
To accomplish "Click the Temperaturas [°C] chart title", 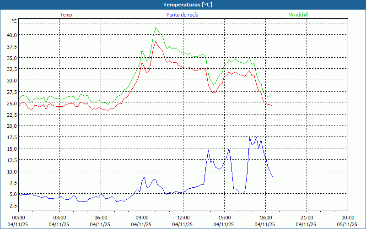I will (x=188, y=4).
